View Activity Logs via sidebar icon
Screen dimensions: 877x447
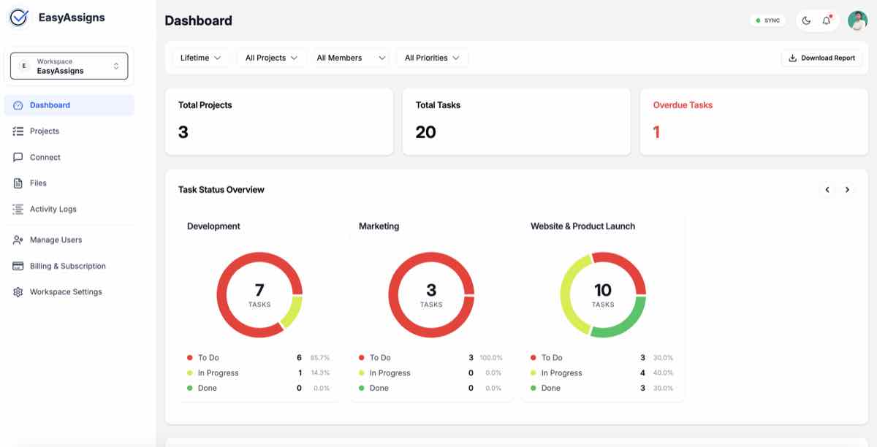coord(18,209)
